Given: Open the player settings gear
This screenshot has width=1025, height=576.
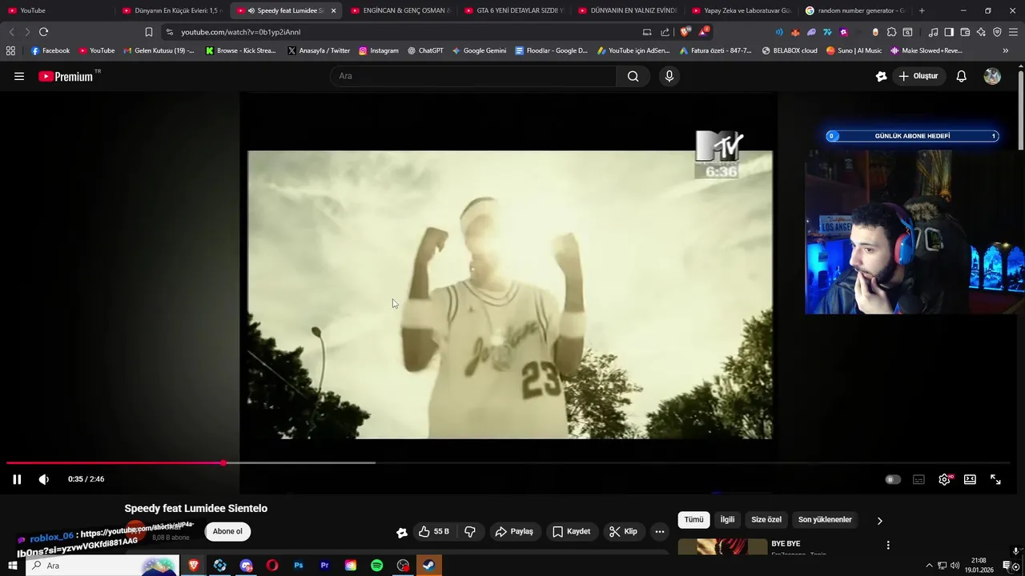Looking at the screenshot, I should (x=945, y=479).
